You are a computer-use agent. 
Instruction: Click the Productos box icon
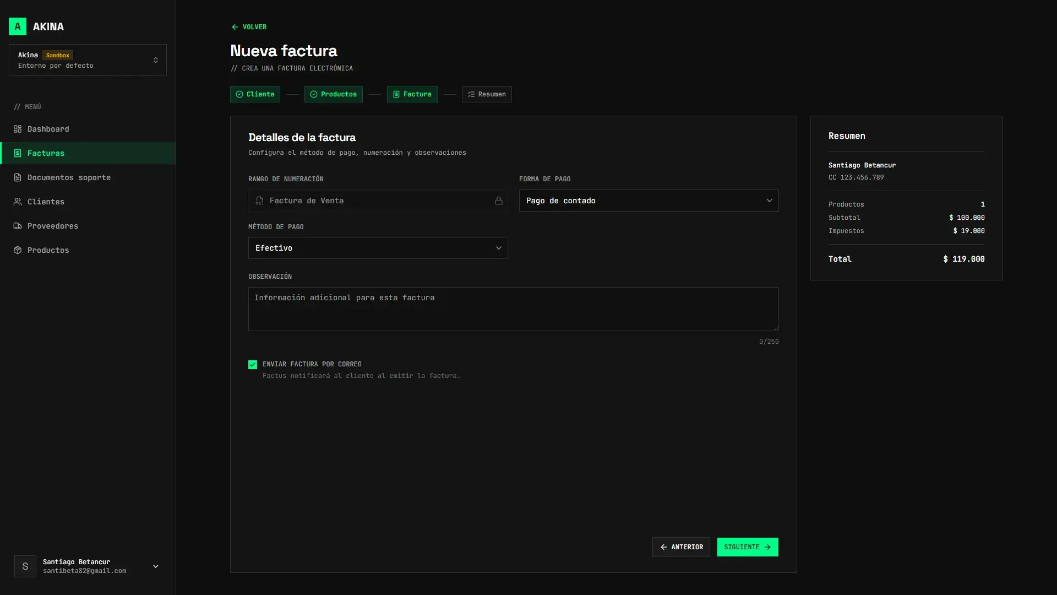(x=18, y=250)
